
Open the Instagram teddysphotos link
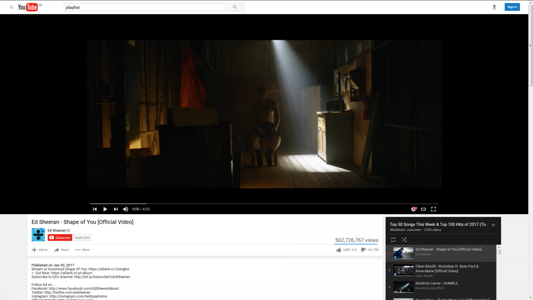click(78, 296)
